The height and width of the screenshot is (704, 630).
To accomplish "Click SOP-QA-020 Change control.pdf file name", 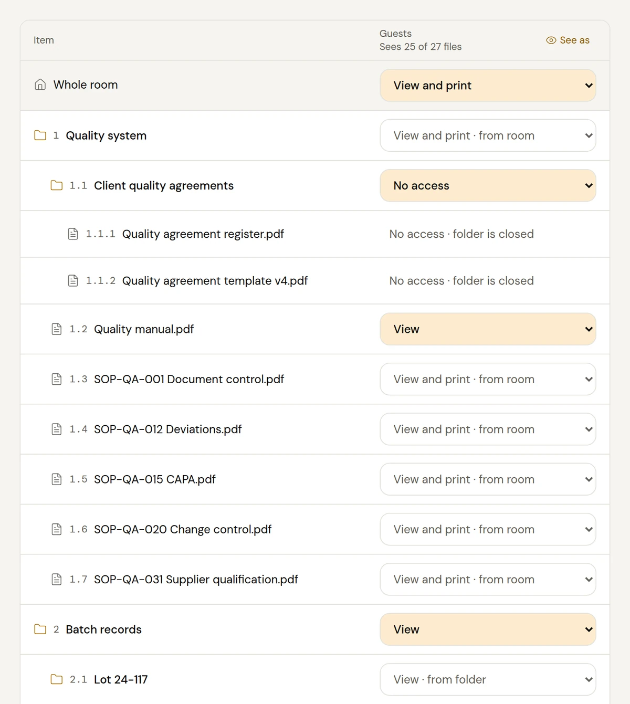I will click(183, 529).
